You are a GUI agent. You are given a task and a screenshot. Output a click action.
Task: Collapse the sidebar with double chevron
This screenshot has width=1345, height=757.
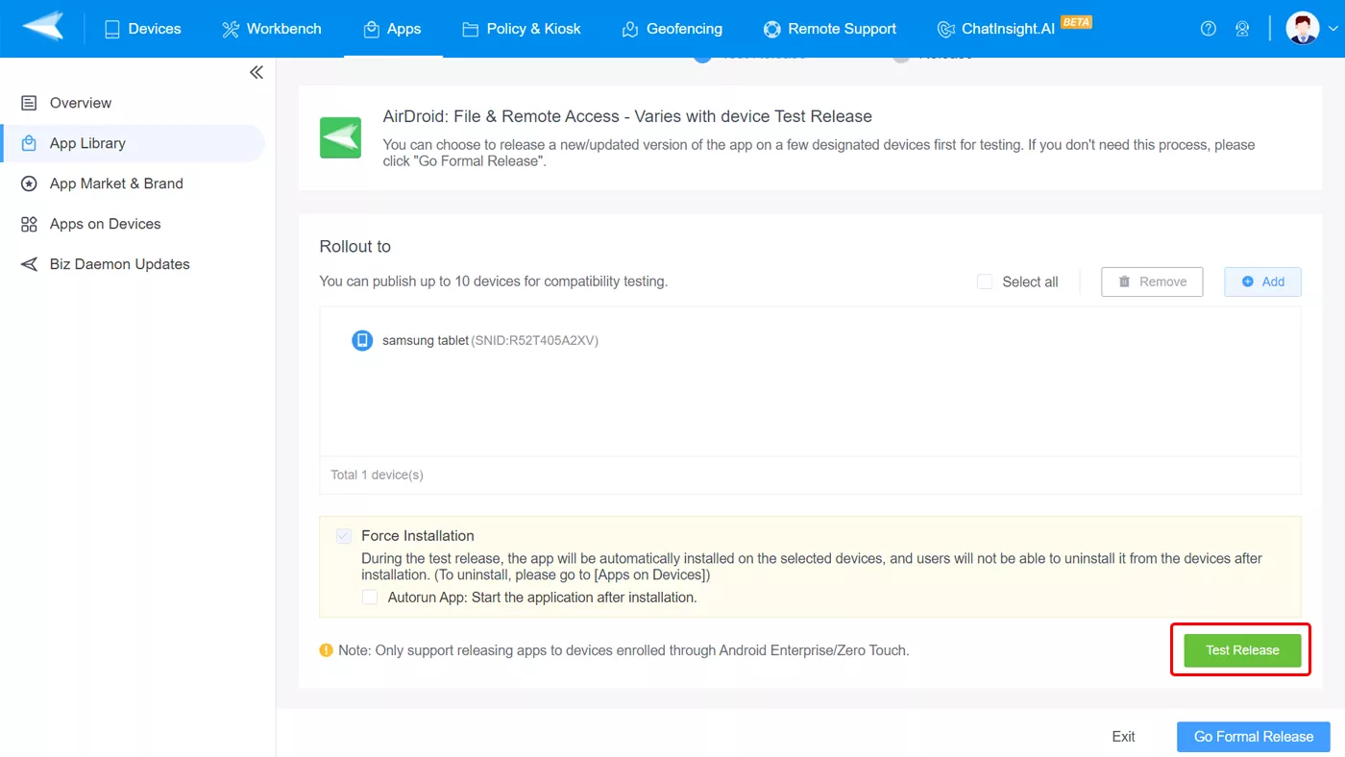[x=256, y=72]
